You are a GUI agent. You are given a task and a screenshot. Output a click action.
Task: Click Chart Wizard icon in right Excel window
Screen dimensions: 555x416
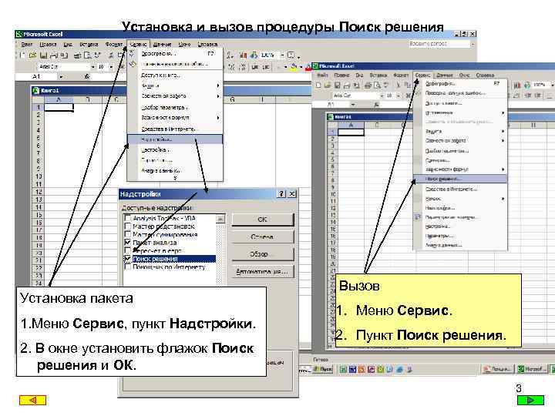pyautogui.click(x=517, y=85)
